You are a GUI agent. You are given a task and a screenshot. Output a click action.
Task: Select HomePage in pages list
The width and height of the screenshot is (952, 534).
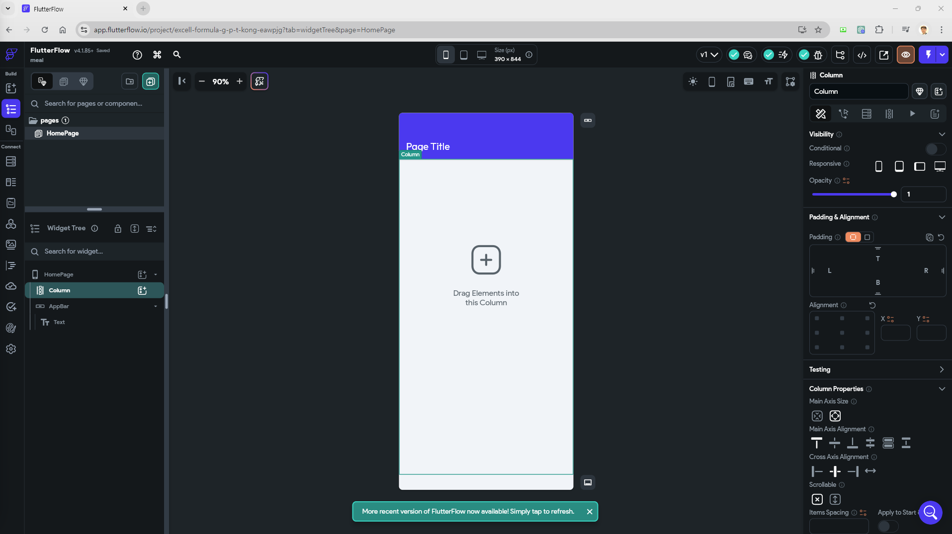94,133
